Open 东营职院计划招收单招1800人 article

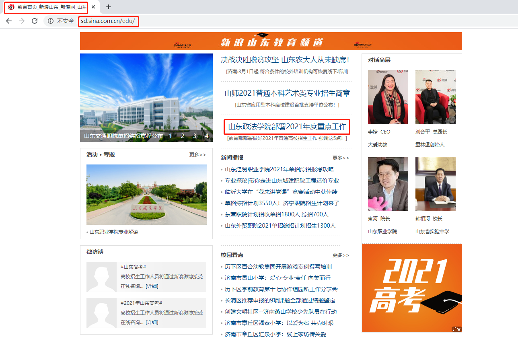[276, 214]
